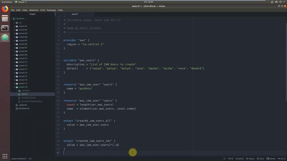Open the Help menu
287x161 pixels.
pos(60,10)
